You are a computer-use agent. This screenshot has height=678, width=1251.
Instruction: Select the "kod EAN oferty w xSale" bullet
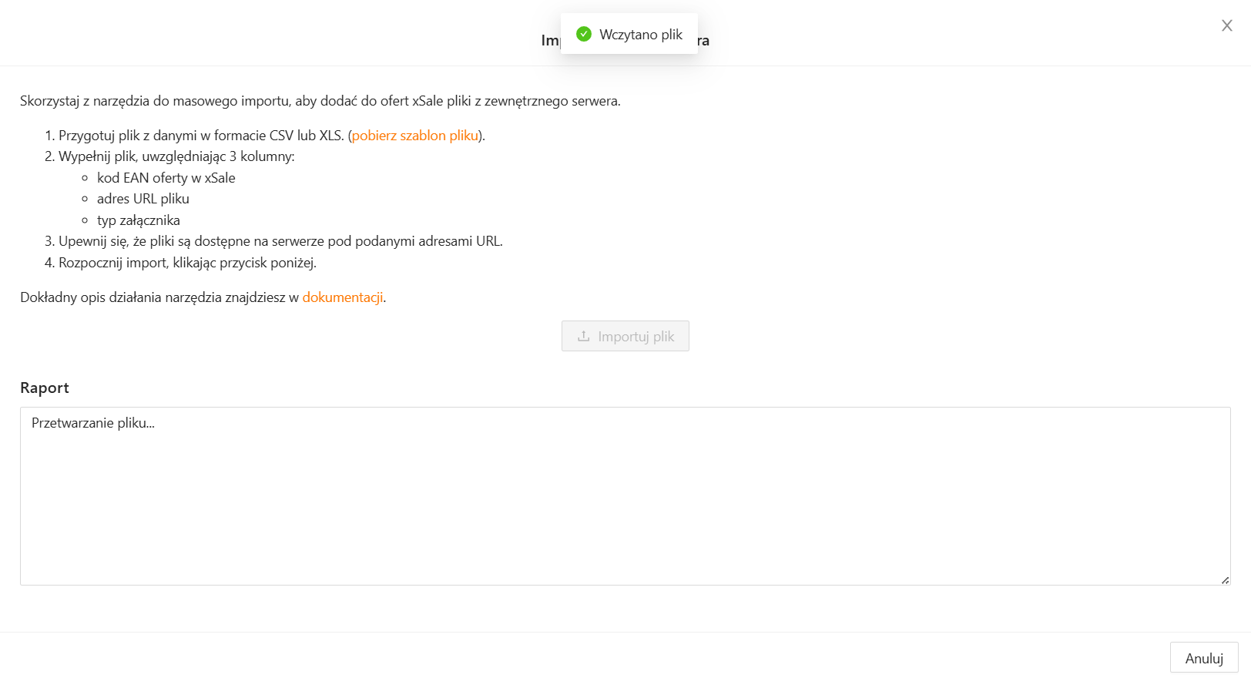[166, 178]
